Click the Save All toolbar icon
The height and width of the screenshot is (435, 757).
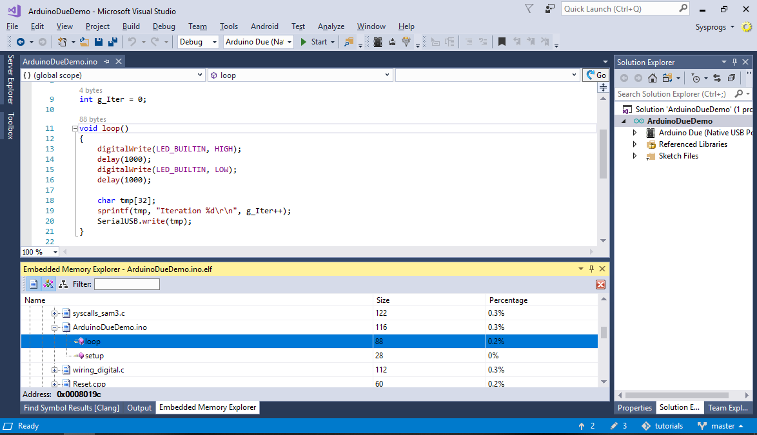coord(113,42)
